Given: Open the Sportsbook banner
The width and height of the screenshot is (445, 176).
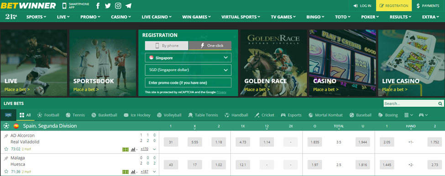Looking at the screenshot, I should pyautogui.click(x=103, y=63).
